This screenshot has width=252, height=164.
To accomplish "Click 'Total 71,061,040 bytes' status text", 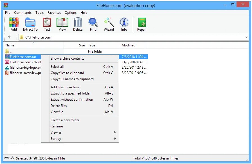I will 156,158.
